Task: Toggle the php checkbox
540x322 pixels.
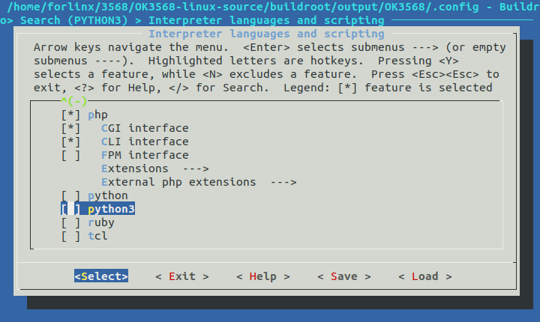Action: [x=71, y=115]
